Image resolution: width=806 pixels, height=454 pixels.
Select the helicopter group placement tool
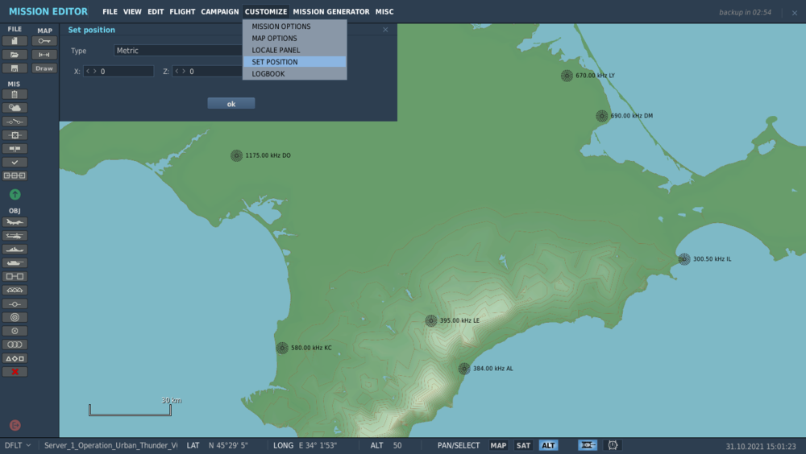click(15, 236)
